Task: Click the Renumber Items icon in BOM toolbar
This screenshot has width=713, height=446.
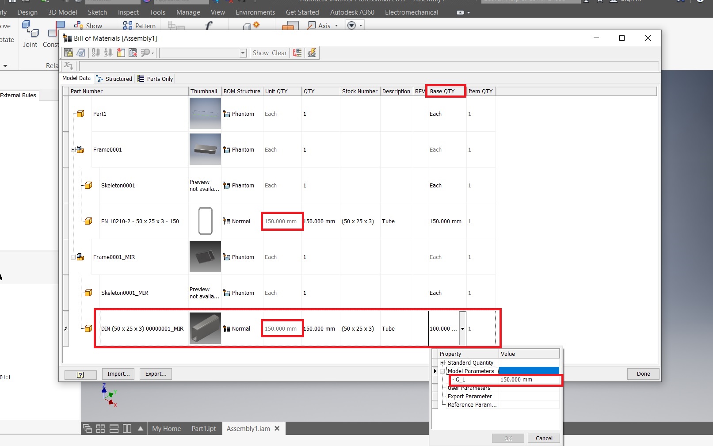Action: (108, 53)
